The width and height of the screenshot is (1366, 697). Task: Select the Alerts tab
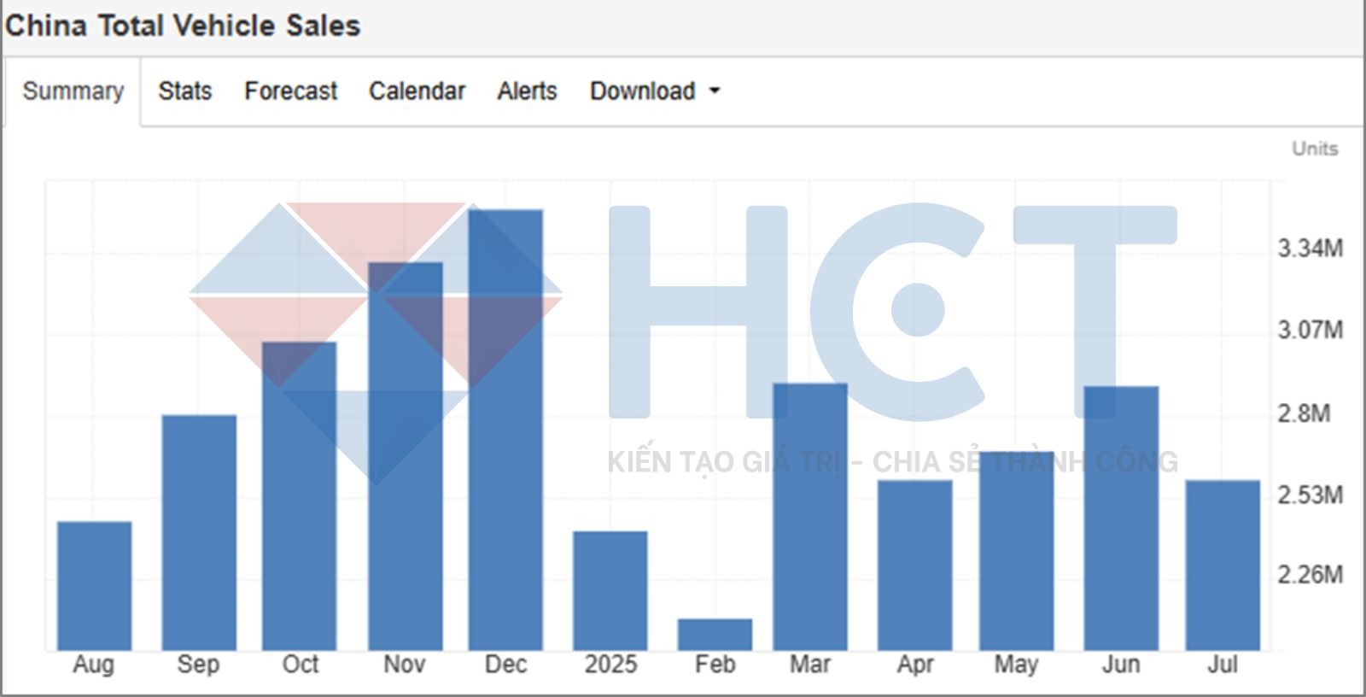click(x=527, y=91)
